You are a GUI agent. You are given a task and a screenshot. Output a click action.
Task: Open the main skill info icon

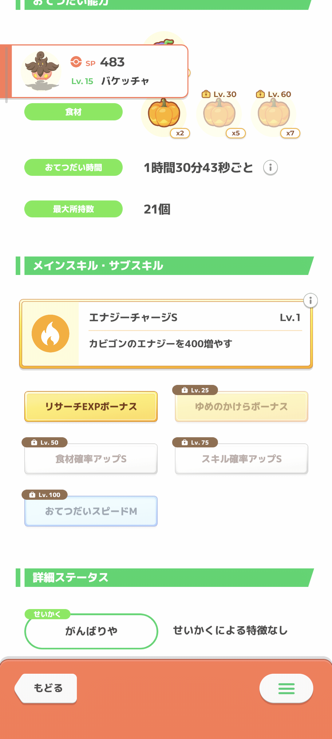(310, 300)
